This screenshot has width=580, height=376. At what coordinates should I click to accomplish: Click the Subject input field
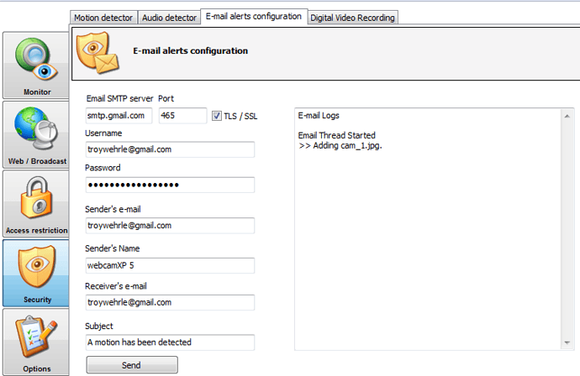point(170,342)
